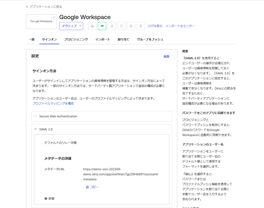Edit the Google Workspace logo with pencil icon

[54, 17]
